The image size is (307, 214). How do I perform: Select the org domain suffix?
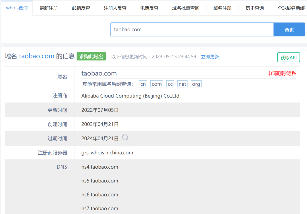[x=196, y=84]
